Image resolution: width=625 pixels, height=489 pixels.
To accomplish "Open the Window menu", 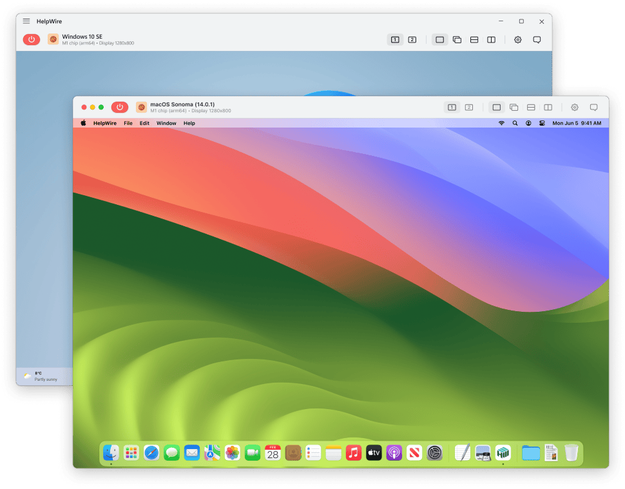I will (166, 123).
